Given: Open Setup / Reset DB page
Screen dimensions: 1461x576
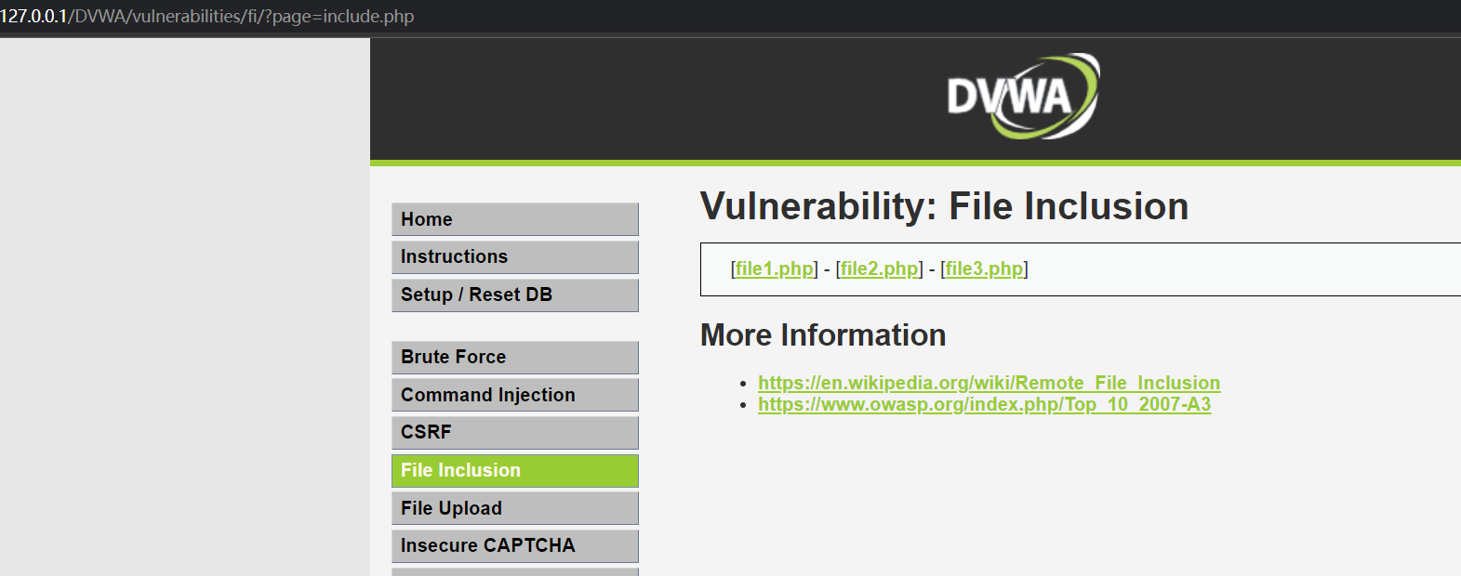Looking at the screenshot, I should (x=514, y=295).
